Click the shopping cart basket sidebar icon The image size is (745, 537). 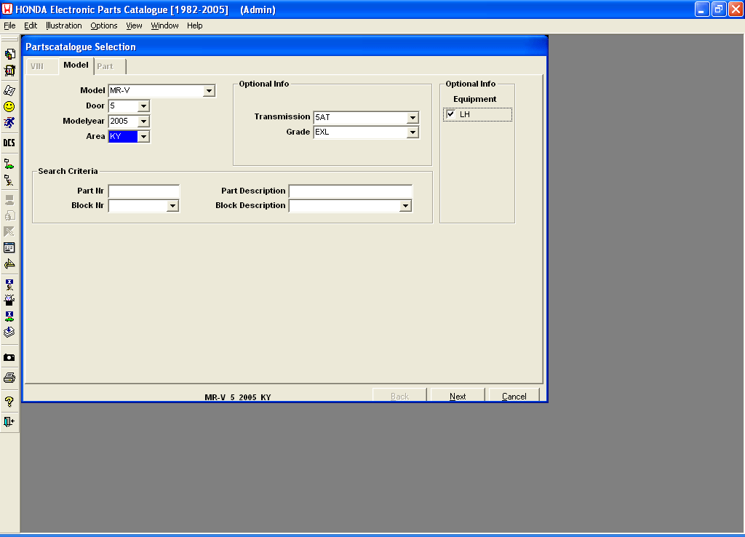click(9, 71)
